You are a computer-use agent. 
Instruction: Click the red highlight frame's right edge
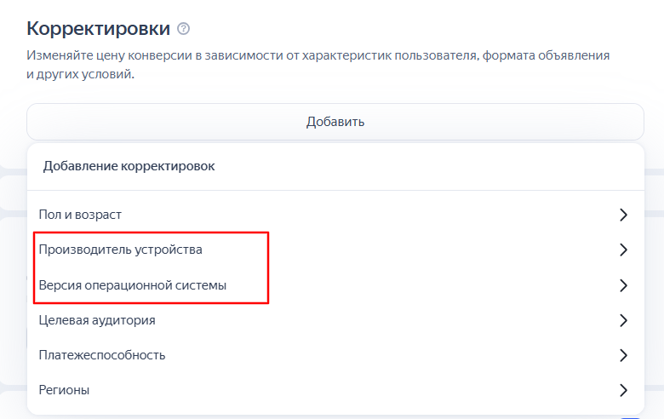pyautogui.click(x=269, y=267)
